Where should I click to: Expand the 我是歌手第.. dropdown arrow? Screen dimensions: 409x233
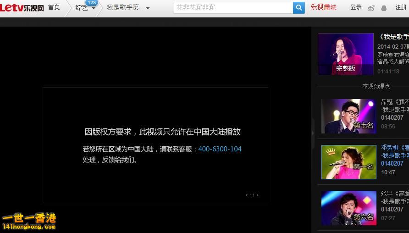tap(148, 8)
